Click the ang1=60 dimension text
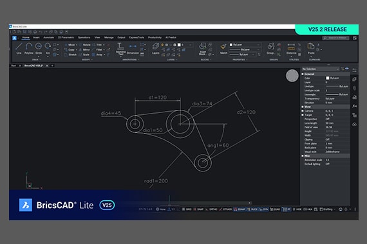Viewport: 367px width, 244px height. point(218,146)
